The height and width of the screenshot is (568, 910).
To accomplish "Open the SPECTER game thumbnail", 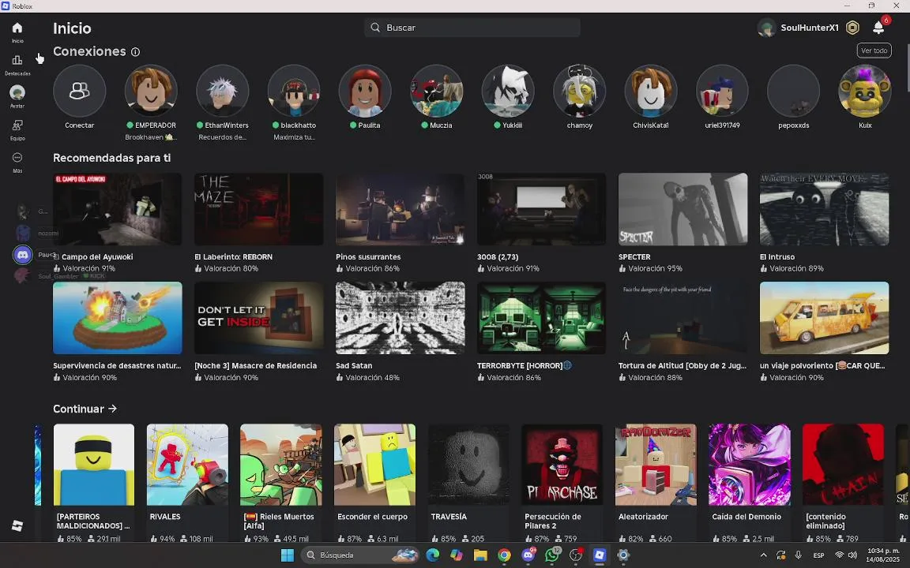I will pyautogui.click(x=683, y=208).
